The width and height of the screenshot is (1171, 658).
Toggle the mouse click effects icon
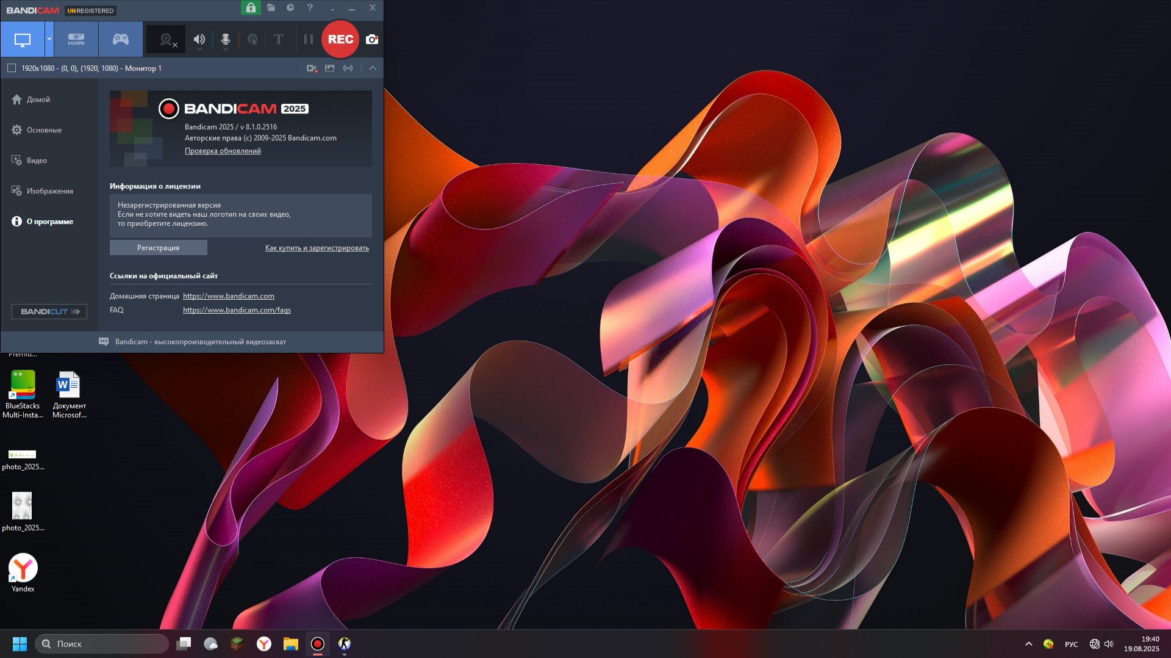252,40
